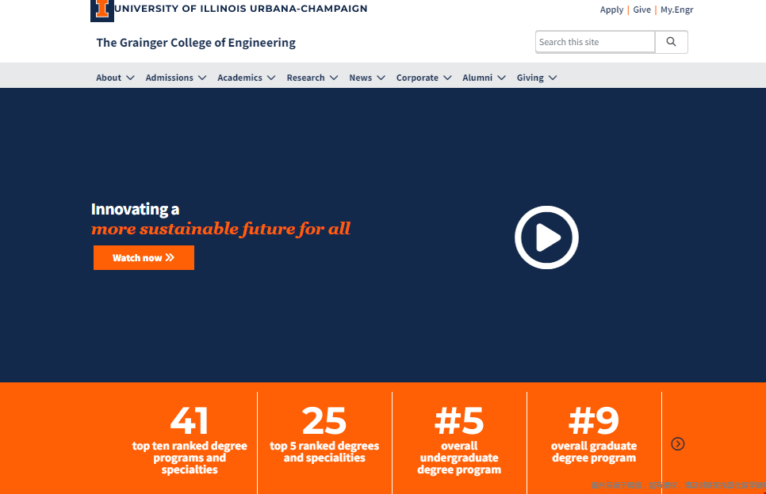
Task: Open the My.Engr link
Action: tap(676, 9)
